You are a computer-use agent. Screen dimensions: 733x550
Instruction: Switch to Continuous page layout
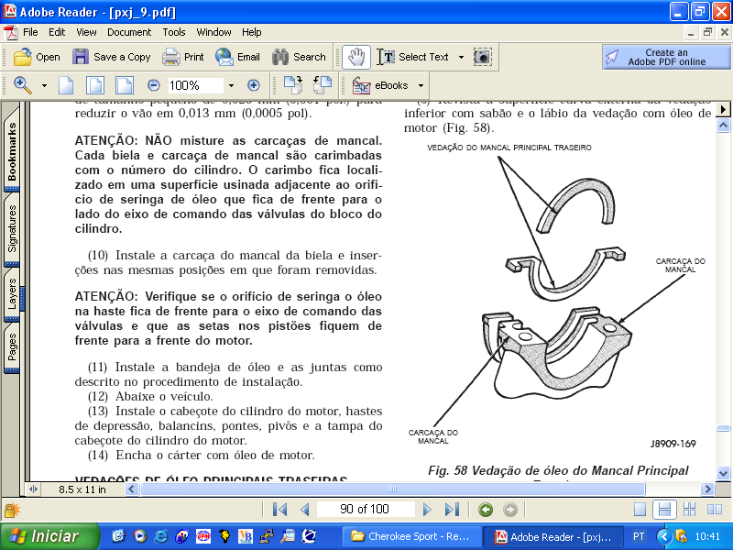[x=664, y=510]
